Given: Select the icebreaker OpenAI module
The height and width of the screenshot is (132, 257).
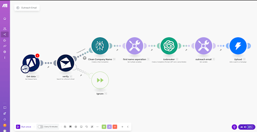Looking at the screenshot, I should [169, 46].
